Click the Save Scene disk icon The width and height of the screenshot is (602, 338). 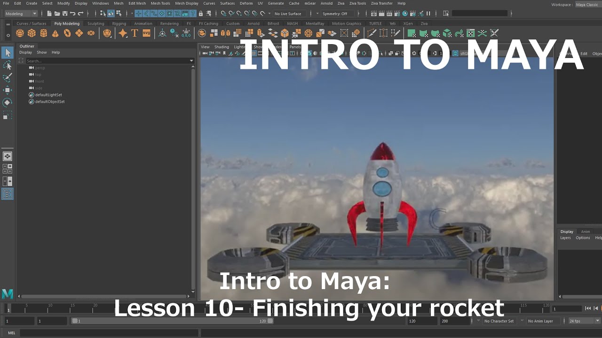[65, 14]
